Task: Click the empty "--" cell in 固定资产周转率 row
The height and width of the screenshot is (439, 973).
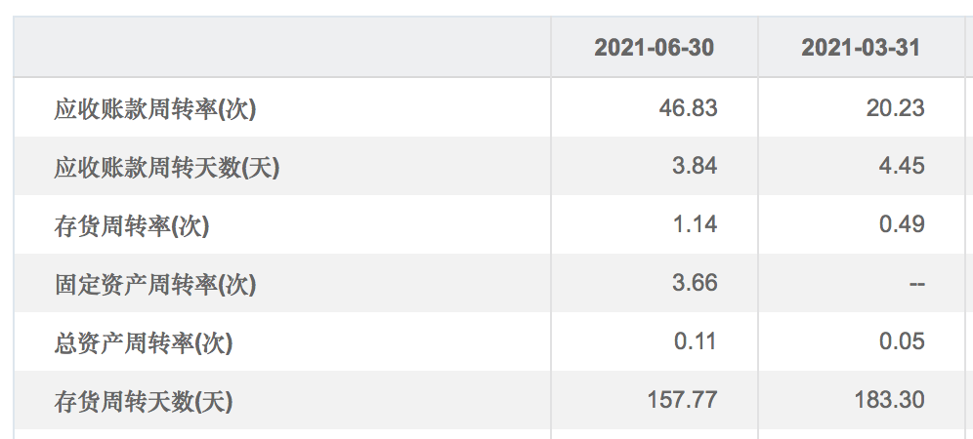Action: tap(916, 284)
